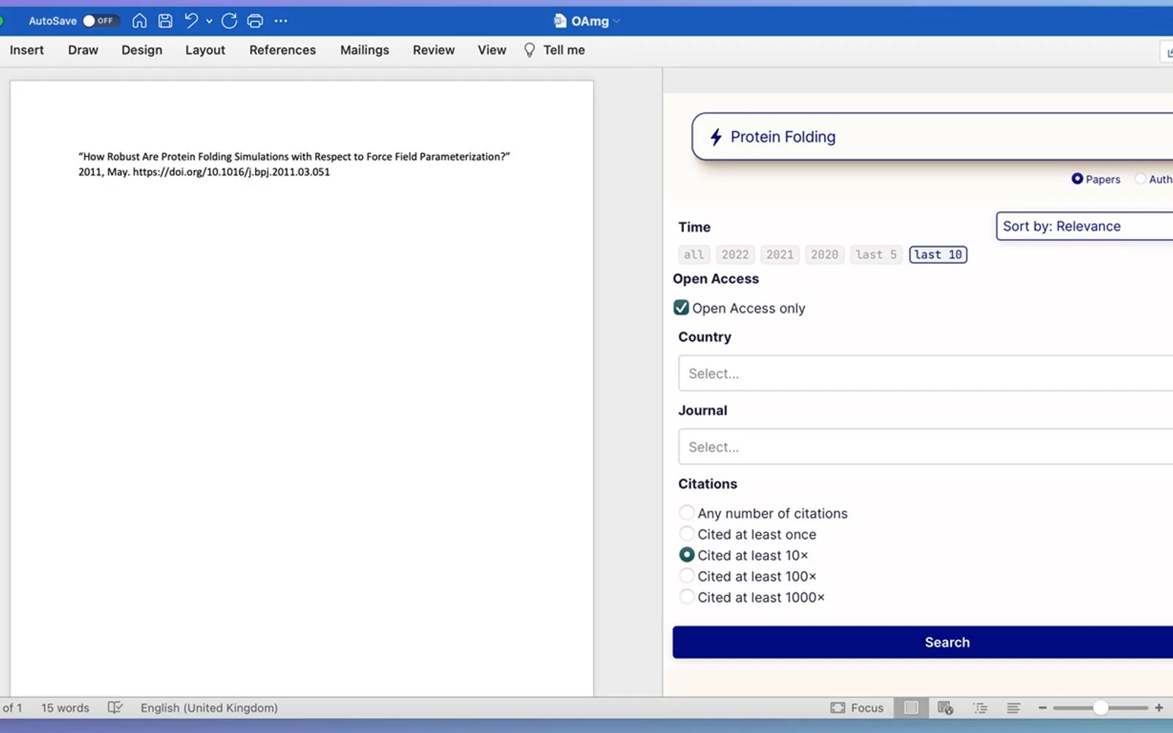Switch to Web Layout view icon
Viewport: 1173px width, 733px height.
pos(945,707)
